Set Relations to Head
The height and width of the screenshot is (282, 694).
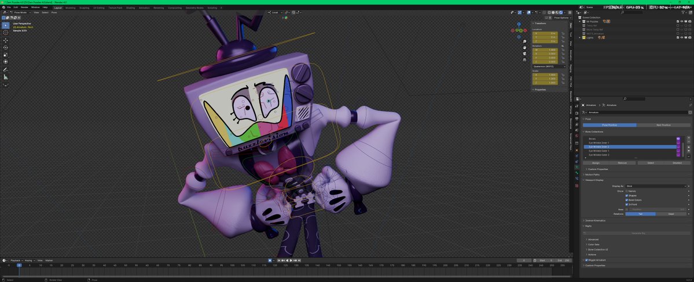pyautogui.click(x=671, y=214)
